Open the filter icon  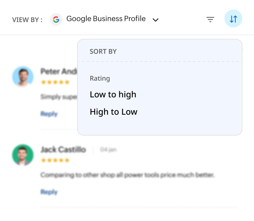pyautogui.click(x=210, y=20)
